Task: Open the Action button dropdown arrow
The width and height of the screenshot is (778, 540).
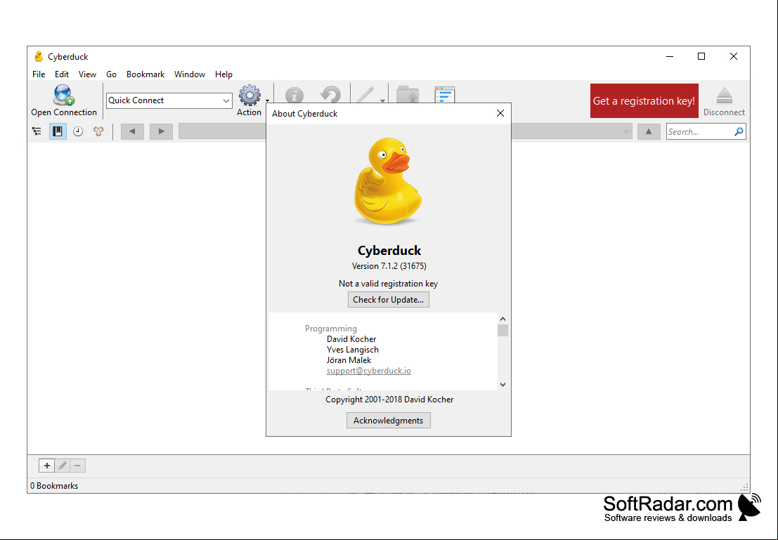Action: [268, 100]
